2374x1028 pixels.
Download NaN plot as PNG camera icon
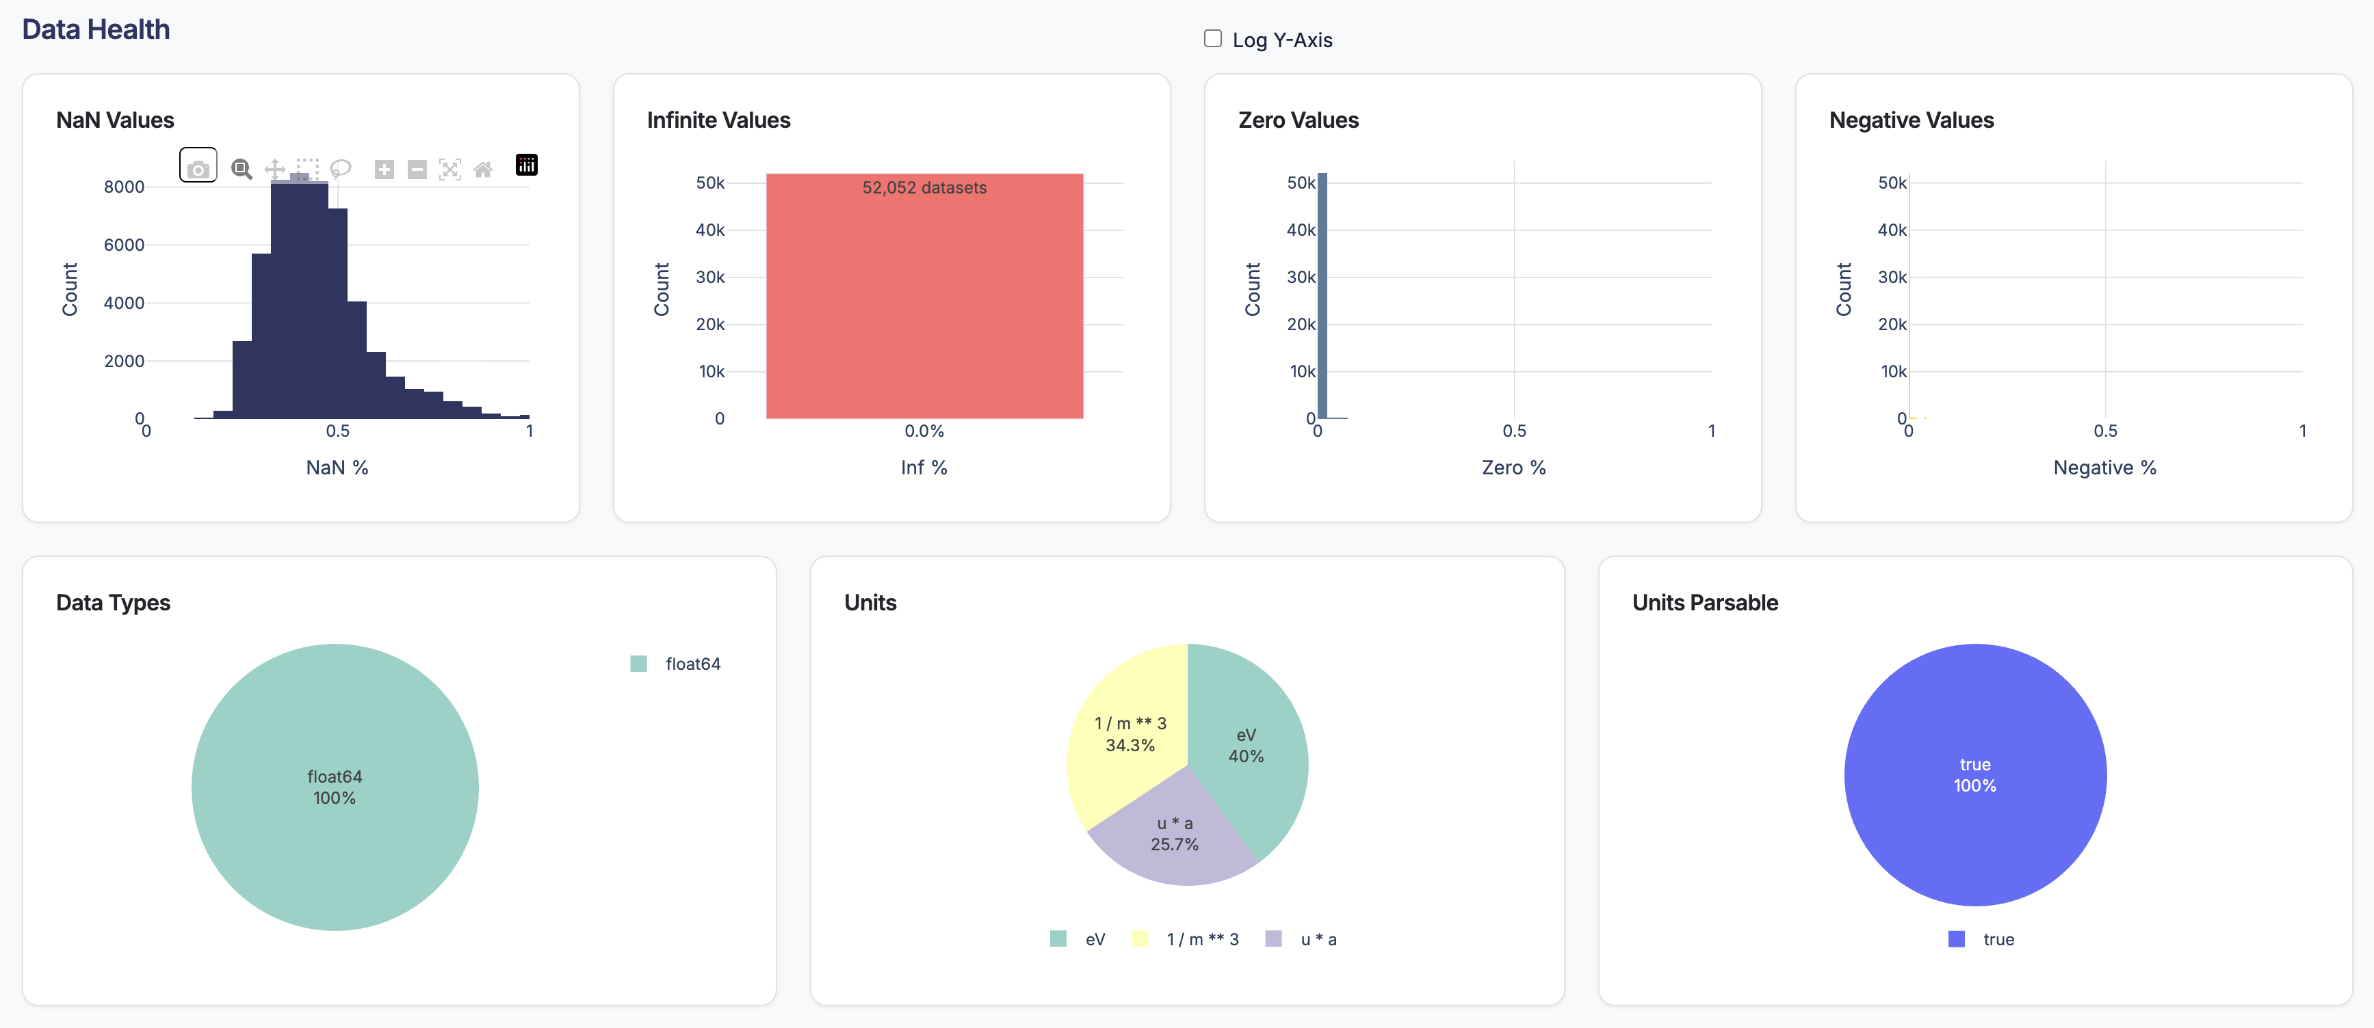pyautogui.click(x=197, y=168)
